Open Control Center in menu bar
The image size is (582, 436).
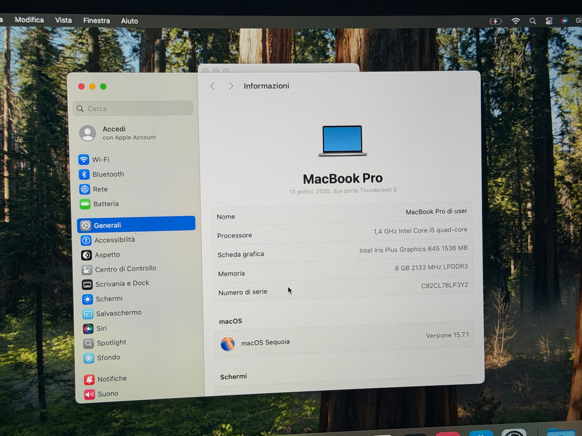[549, 21]
